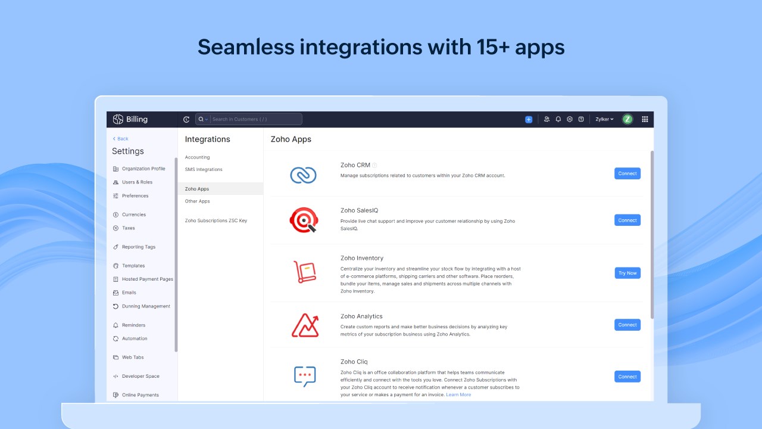Click the Reminders bell icon in sidebar
Viewport: 762px width, 429px height.
[x=115, y=325]
